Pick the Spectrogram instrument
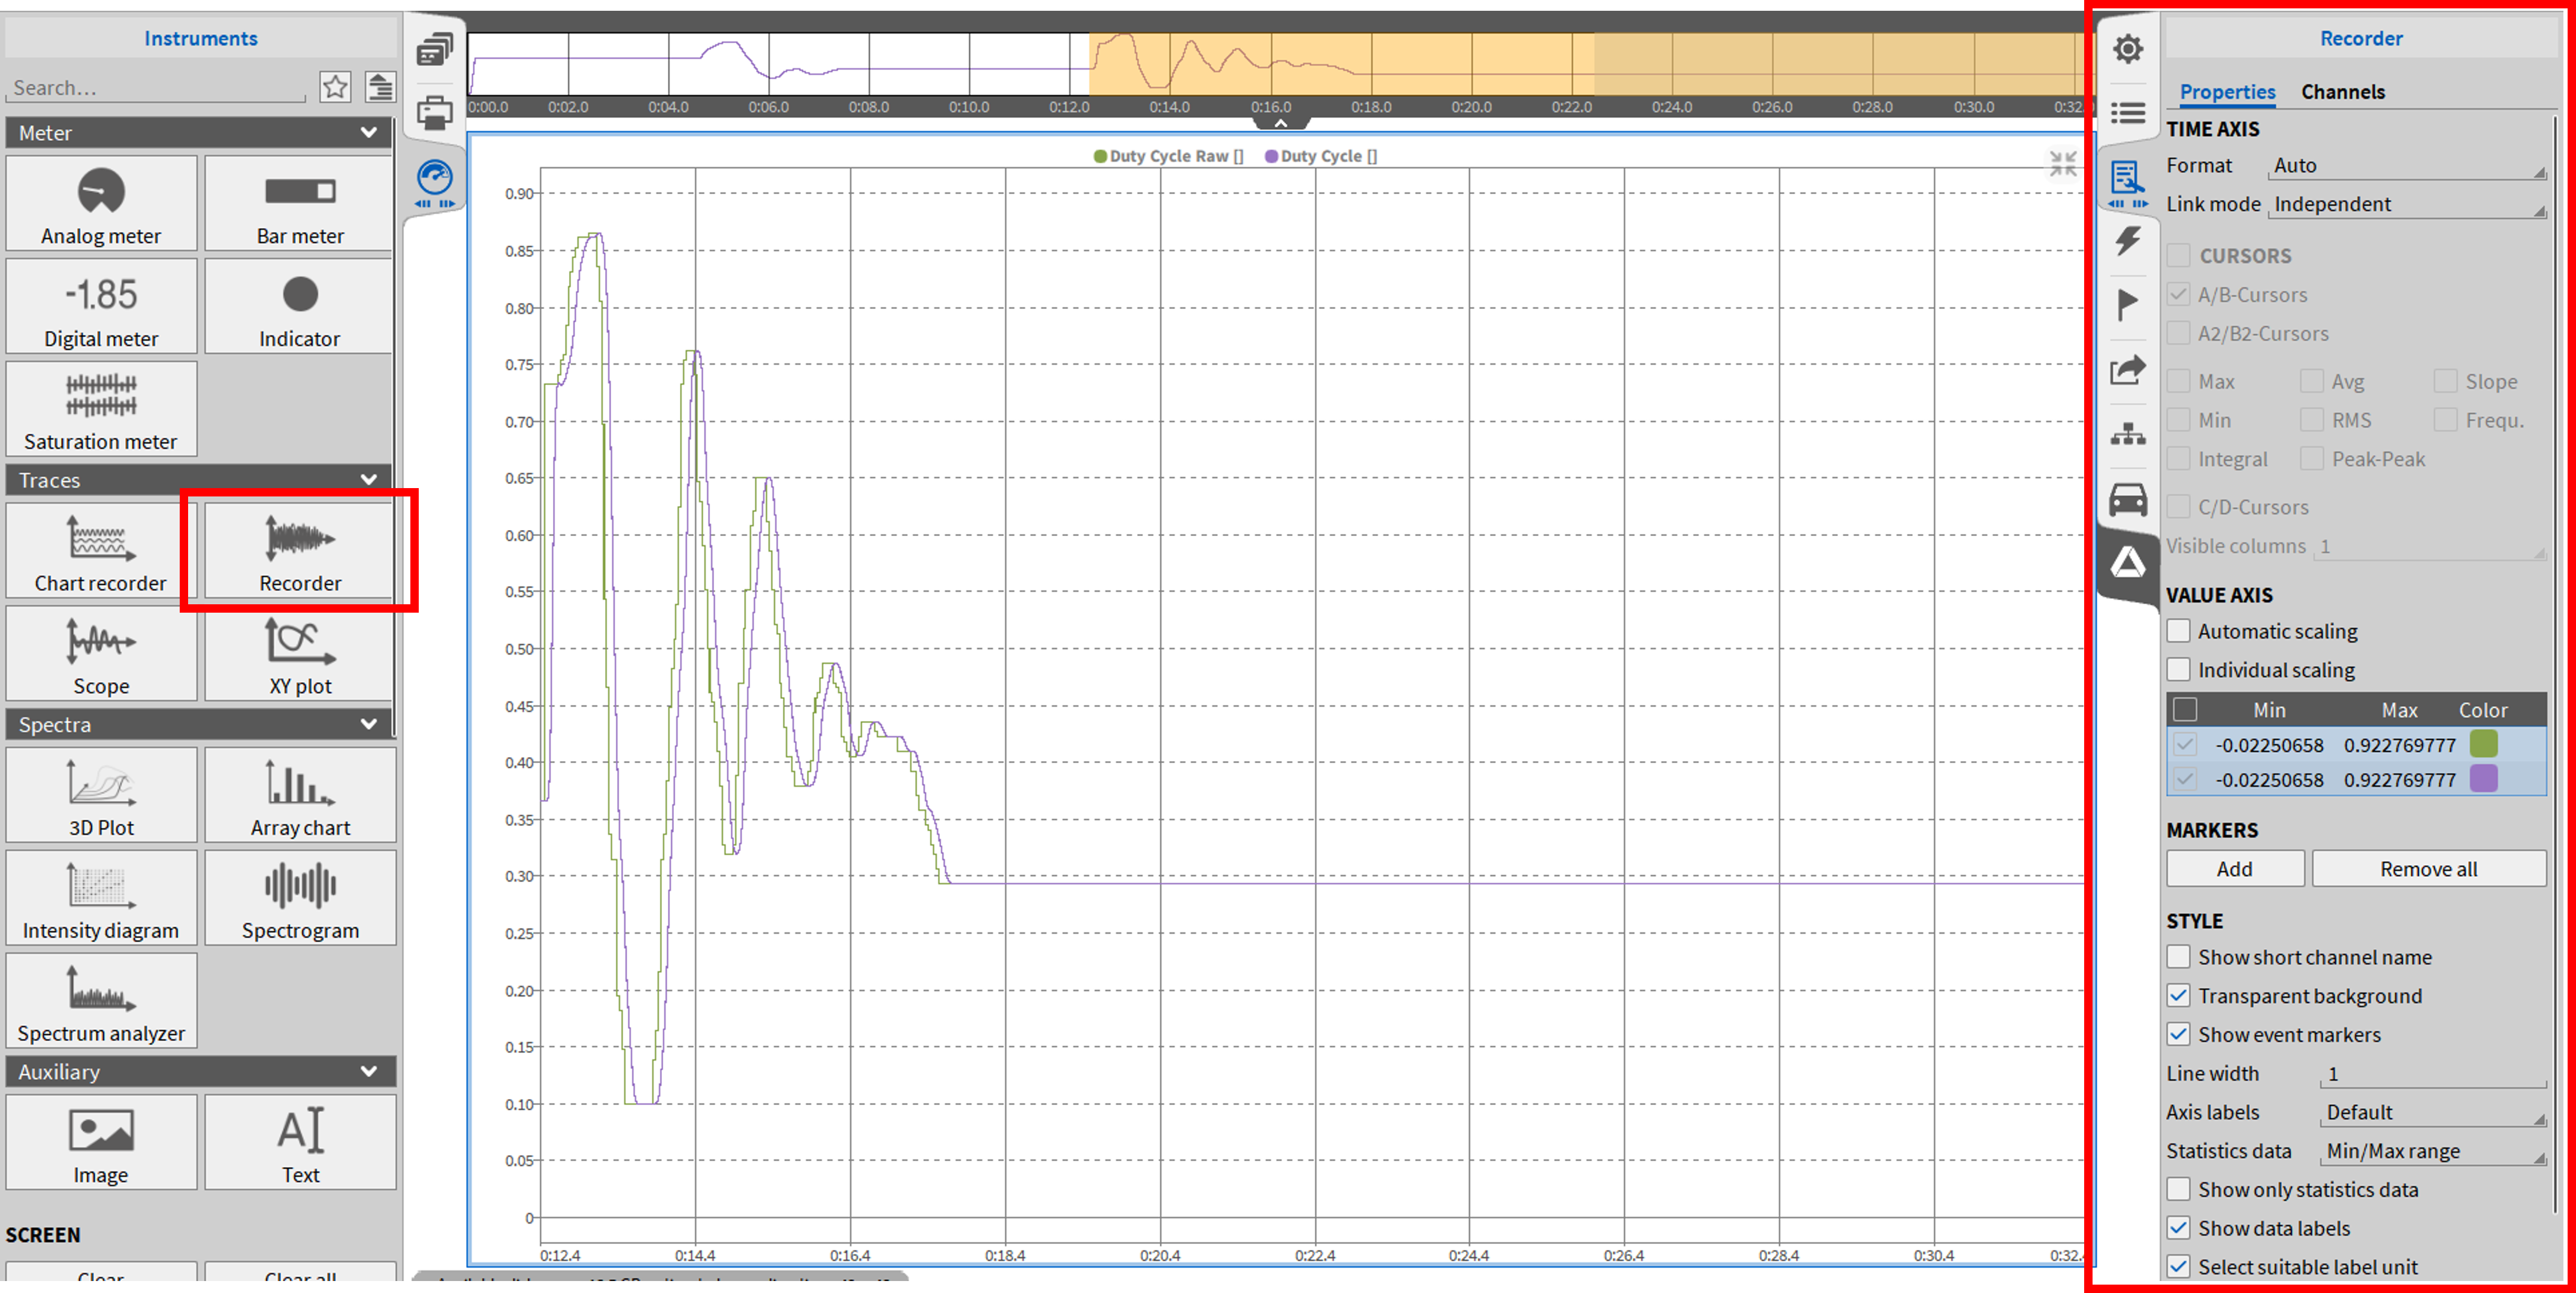 [300, 898]
